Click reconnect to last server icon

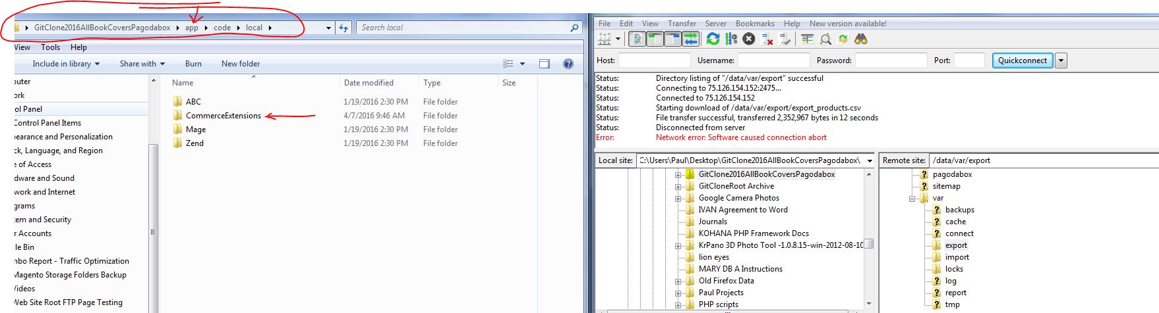[785, 39]
